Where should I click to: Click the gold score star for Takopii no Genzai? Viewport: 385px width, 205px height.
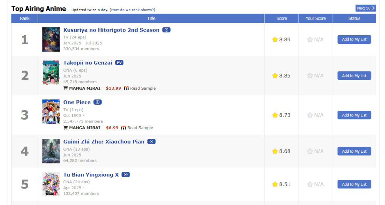coord(275,75)
